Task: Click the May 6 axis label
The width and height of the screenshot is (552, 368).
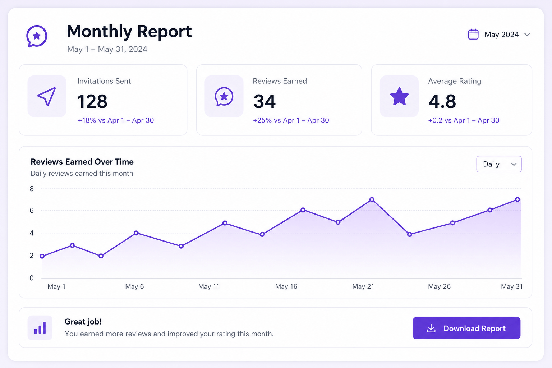Action: click(134, 286)
